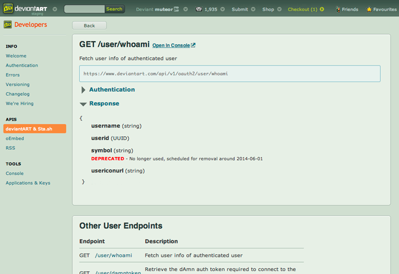Open the dropdown arrow beside deviantART logo
Screen dimensions: 399x274
tap(55, 9)
